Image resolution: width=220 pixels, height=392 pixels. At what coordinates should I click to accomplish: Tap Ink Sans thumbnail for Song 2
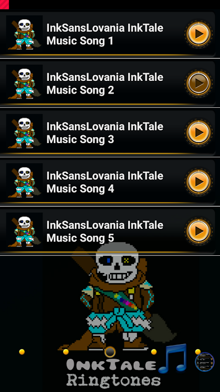tap(24, 83)
